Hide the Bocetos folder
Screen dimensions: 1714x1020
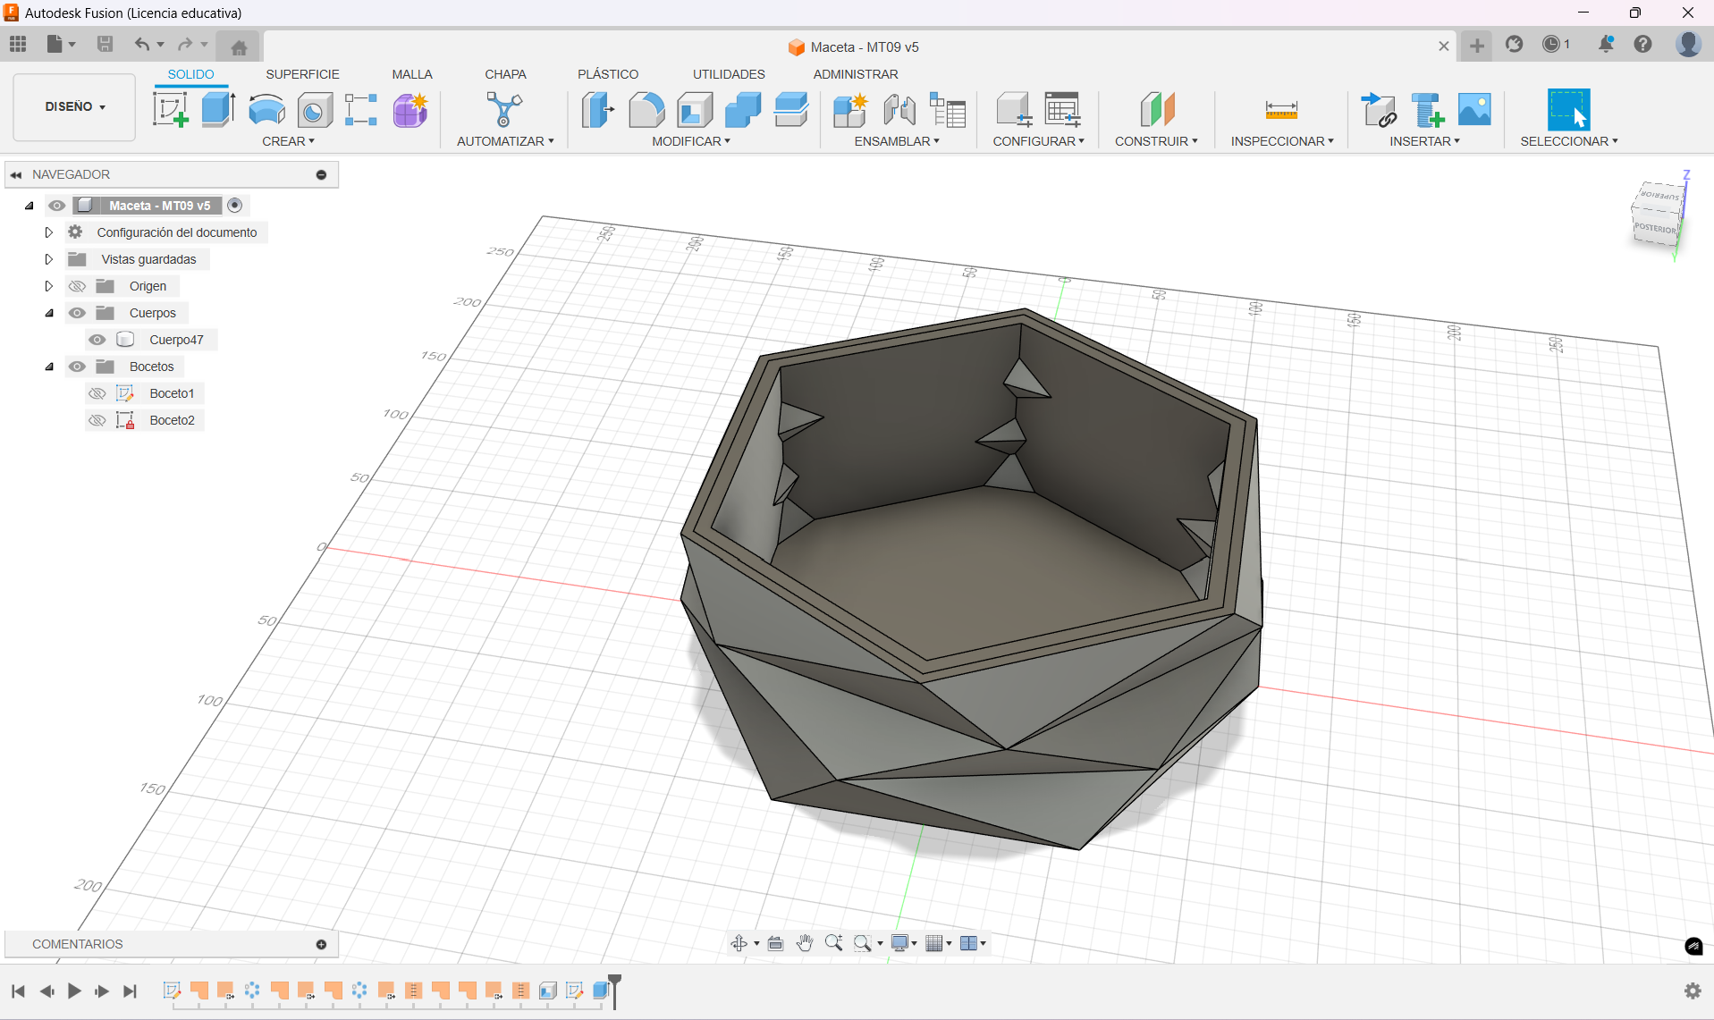[78, 367]
